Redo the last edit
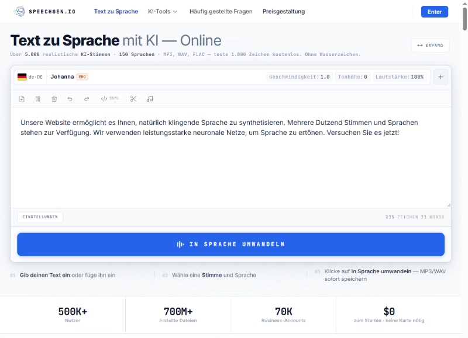468x338 pixels. pos(87,99)
